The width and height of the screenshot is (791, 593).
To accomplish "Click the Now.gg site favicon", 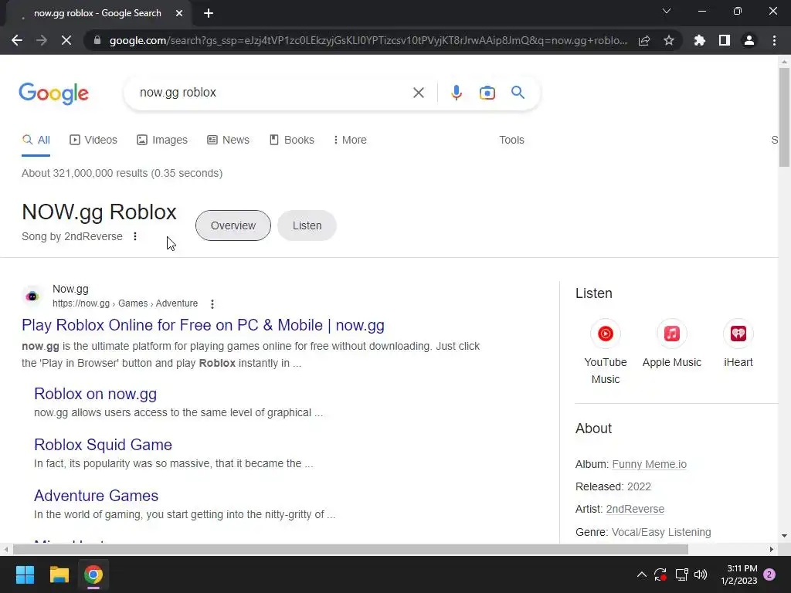I will [x=32, y=296].
